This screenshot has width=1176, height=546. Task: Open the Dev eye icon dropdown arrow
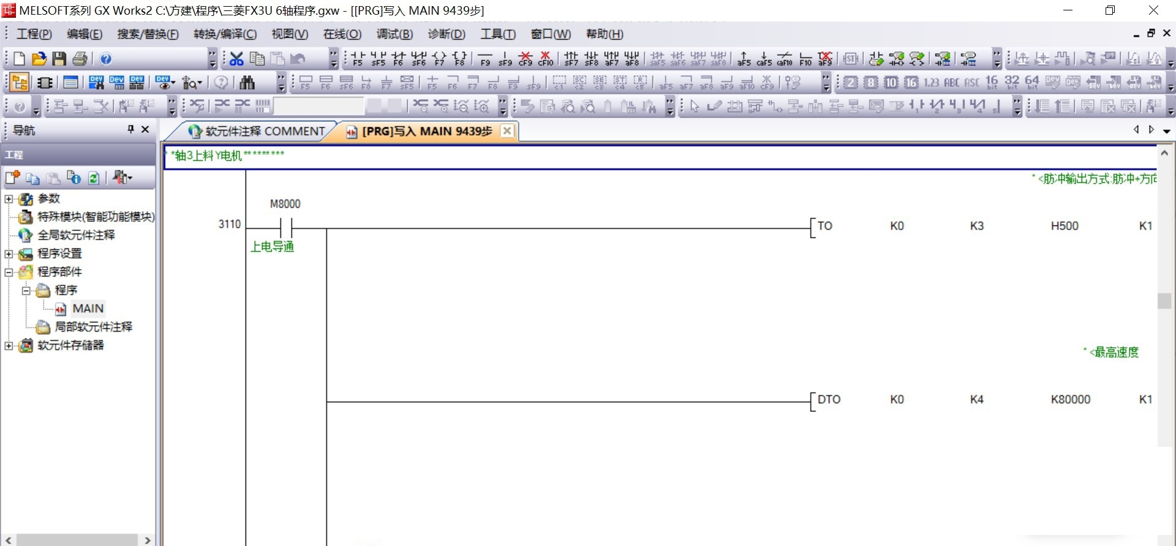[173, 83]
